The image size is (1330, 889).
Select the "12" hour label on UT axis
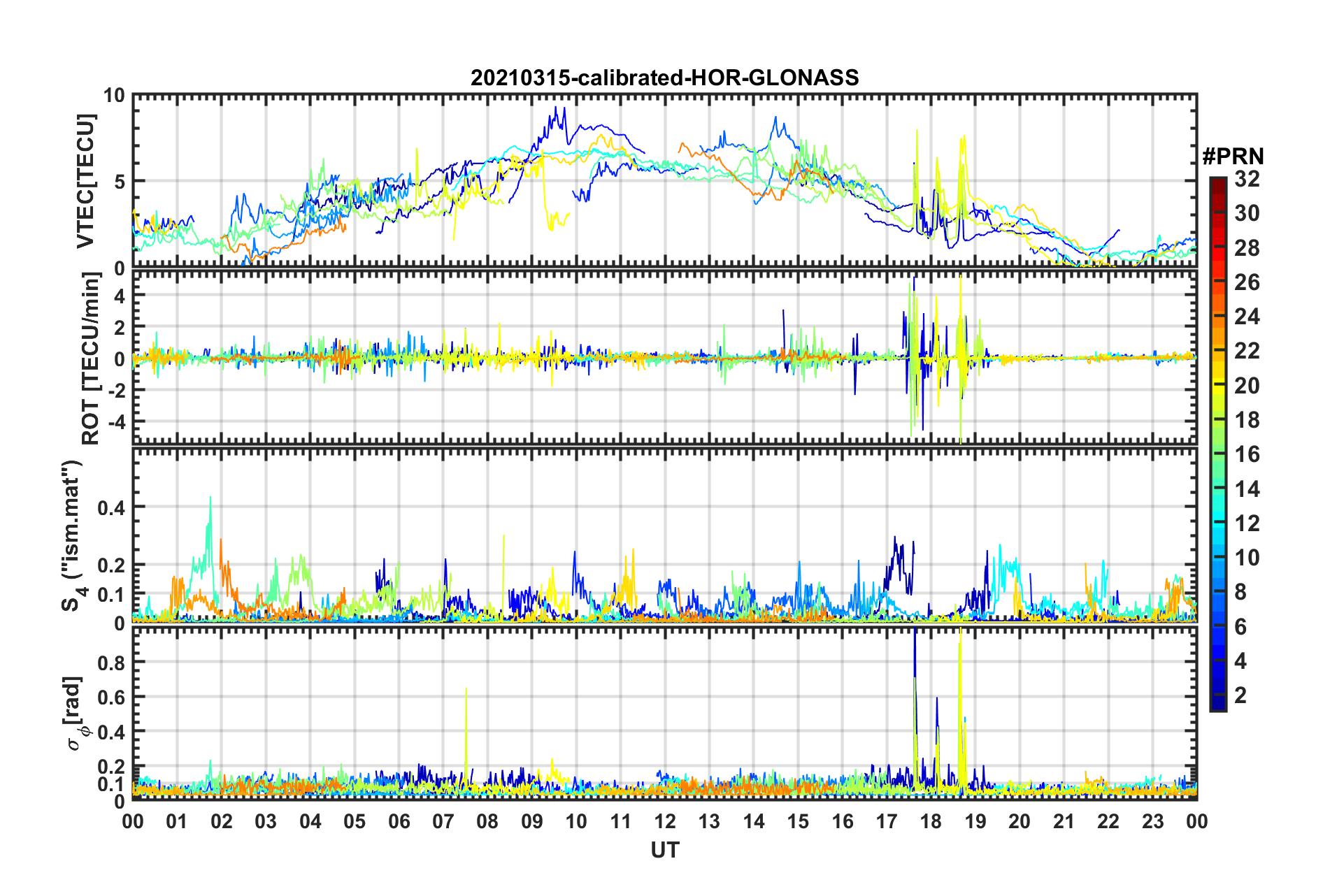[x=665, y=821]
